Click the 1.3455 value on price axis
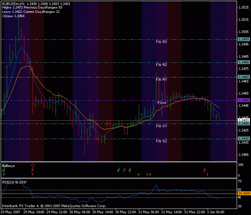The width and height of the screenshot is (251, 215). (x=244, y=93)
